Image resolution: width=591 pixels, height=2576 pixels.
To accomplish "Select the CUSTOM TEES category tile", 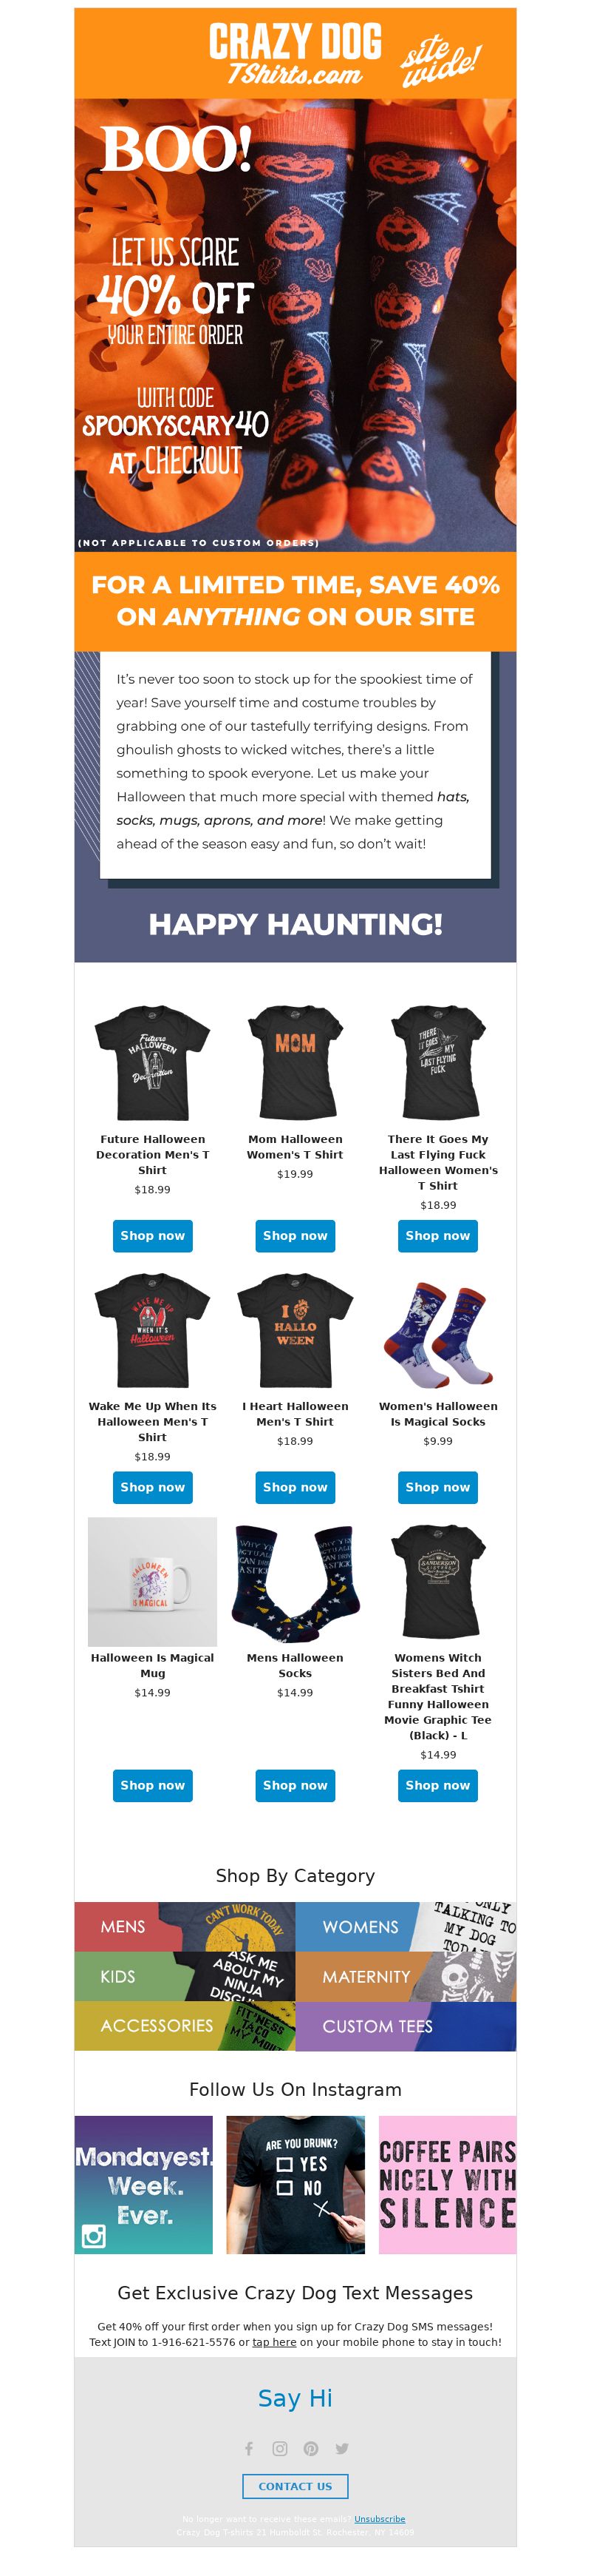I will 406,2025.
